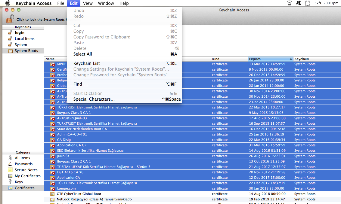Viewport: 341px width, 204px height.
Task: Click the Keys category icon
Action: tap(10, 182)
